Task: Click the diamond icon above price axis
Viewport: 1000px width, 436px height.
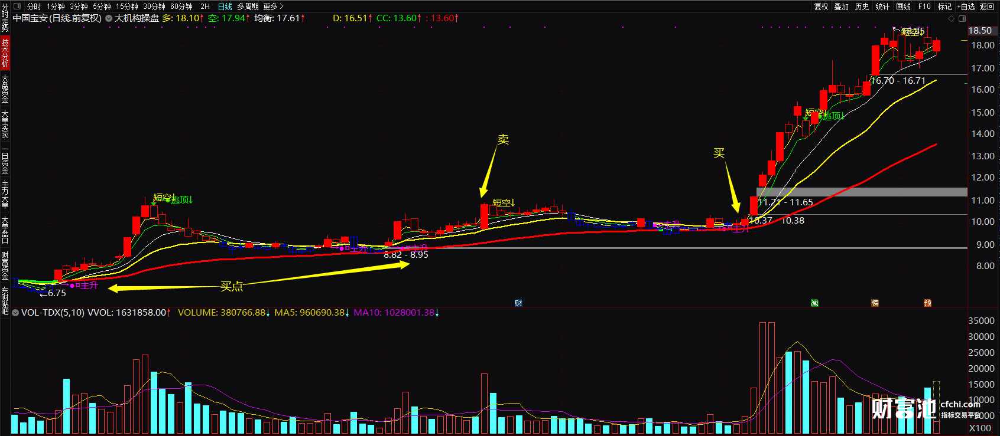Action: tap(951, 18)
